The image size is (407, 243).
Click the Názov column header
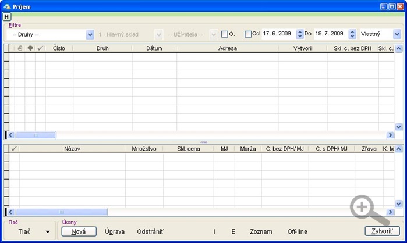(x=72, y=149)
